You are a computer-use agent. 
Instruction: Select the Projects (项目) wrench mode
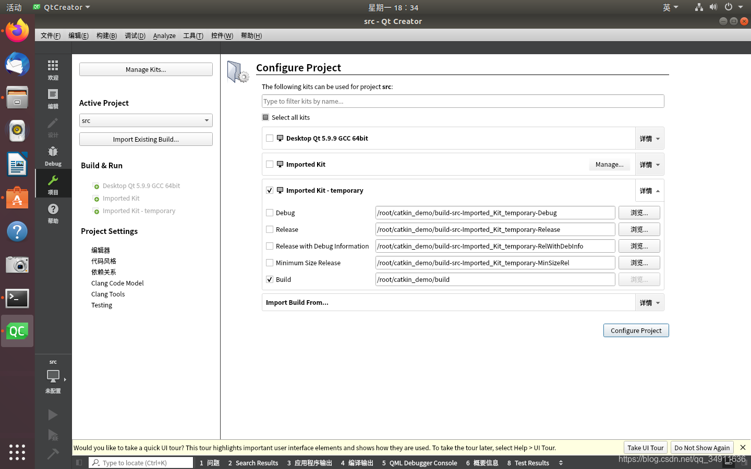pos(53,184)
